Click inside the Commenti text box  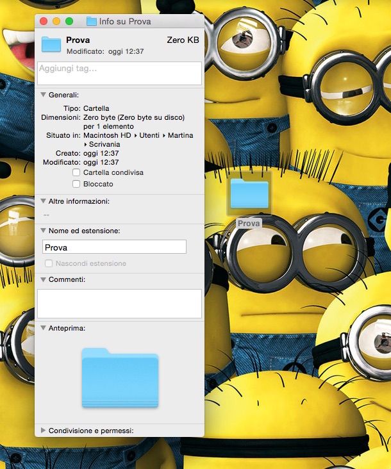point(119,303)
